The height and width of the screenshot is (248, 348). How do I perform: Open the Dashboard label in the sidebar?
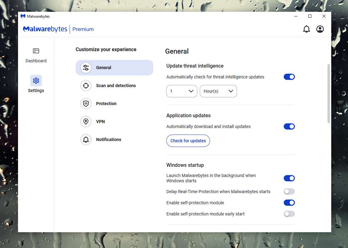point(36,61)
